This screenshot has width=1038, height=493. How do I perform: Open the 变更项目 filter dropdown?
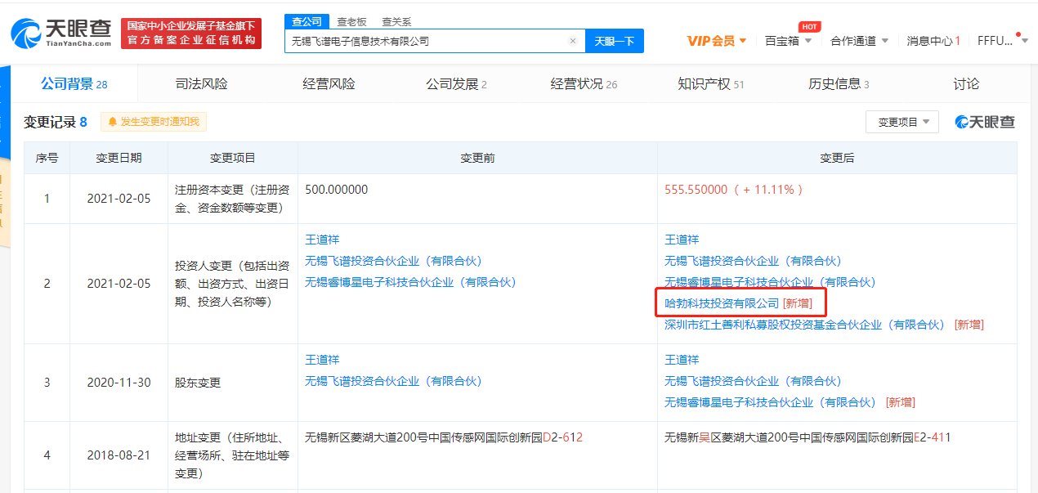tap(902, 122)
